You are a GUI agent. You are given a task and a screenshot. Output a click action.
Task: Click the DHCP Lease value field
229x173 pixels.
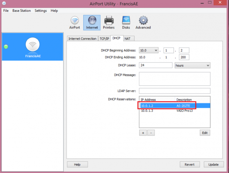tap(156, 65)
